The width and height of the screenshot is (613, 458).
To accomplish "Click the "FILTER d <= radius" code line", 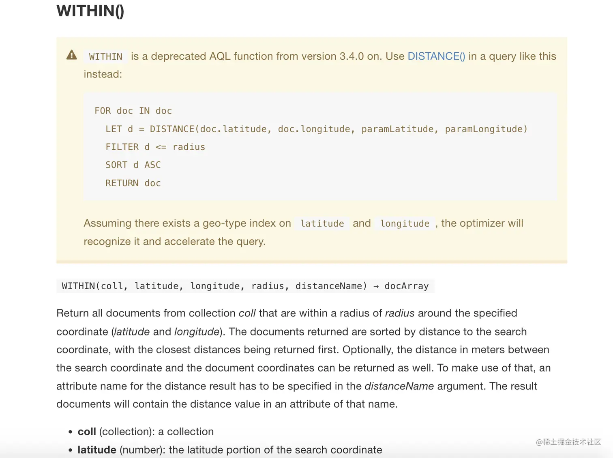I will (155, 147).
